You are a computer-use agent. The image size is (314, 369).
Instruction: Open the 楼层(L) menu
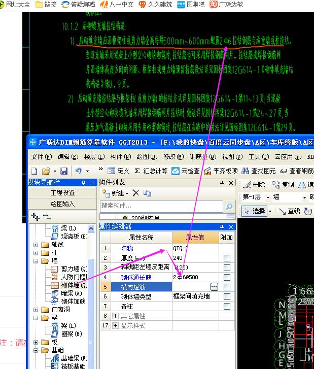click(94, 157)
